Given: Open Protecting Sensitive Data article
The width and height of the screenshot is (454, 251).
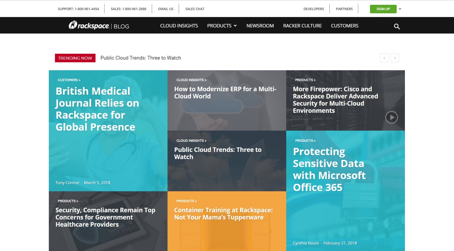Looking at the screenshot, I should pyautogui.click(x=329, y=170).
